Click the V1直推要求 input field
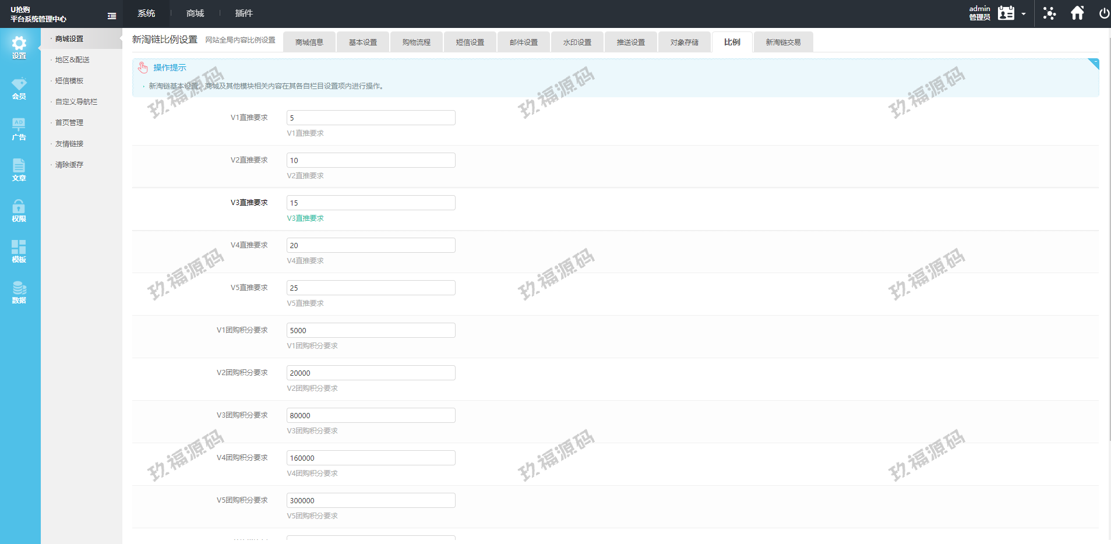The width and height of the screenshot is (1111, 544). coord(371,118)
